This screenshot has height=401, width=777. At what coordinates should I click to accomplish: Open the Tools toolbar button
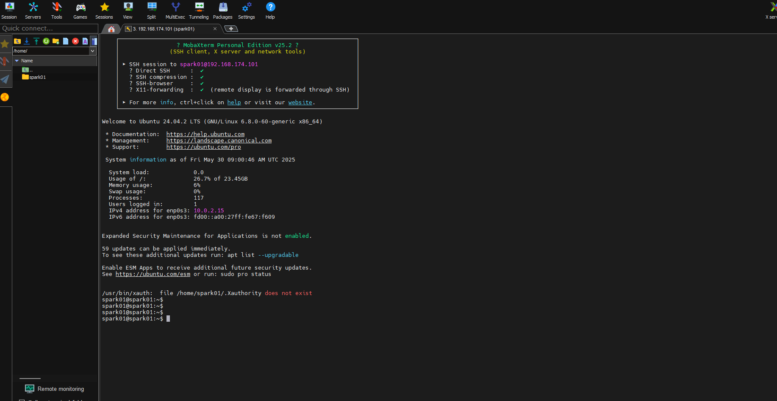click(57, 11)
